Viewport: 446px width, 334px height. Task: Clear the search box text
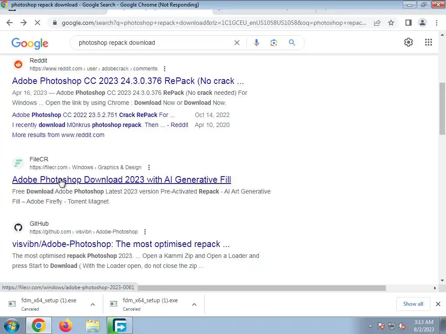[x=237, y=43]
